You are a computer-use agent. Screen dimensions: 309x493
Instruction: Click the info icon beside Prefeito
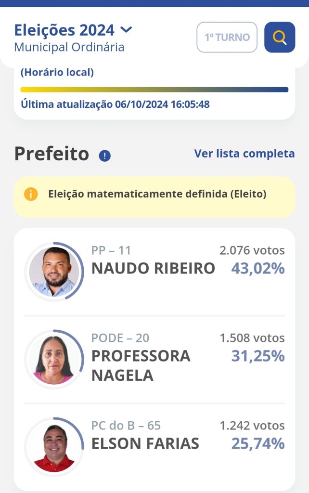click(x=104, y=156)
